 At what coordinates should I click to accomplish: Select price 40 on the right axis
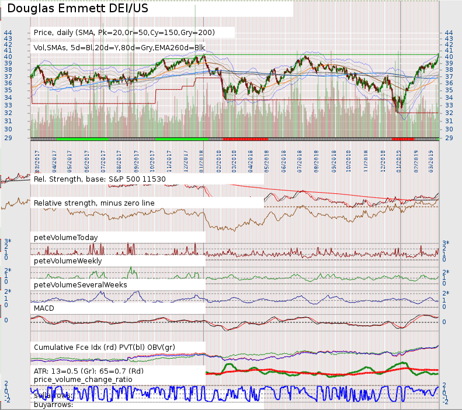coord(449,57)
